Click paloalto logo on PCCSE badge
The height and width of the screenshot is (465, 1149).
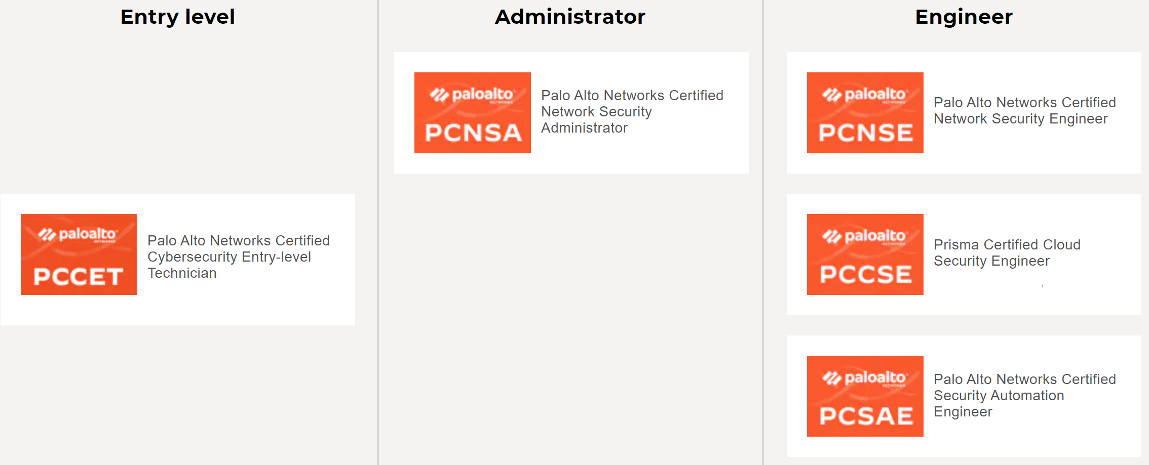click(864, 236)
